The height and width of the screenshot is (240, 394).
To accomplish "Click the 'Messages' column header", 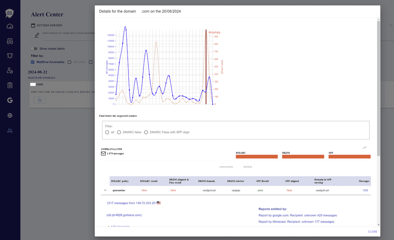I will (x=364, y=181).
